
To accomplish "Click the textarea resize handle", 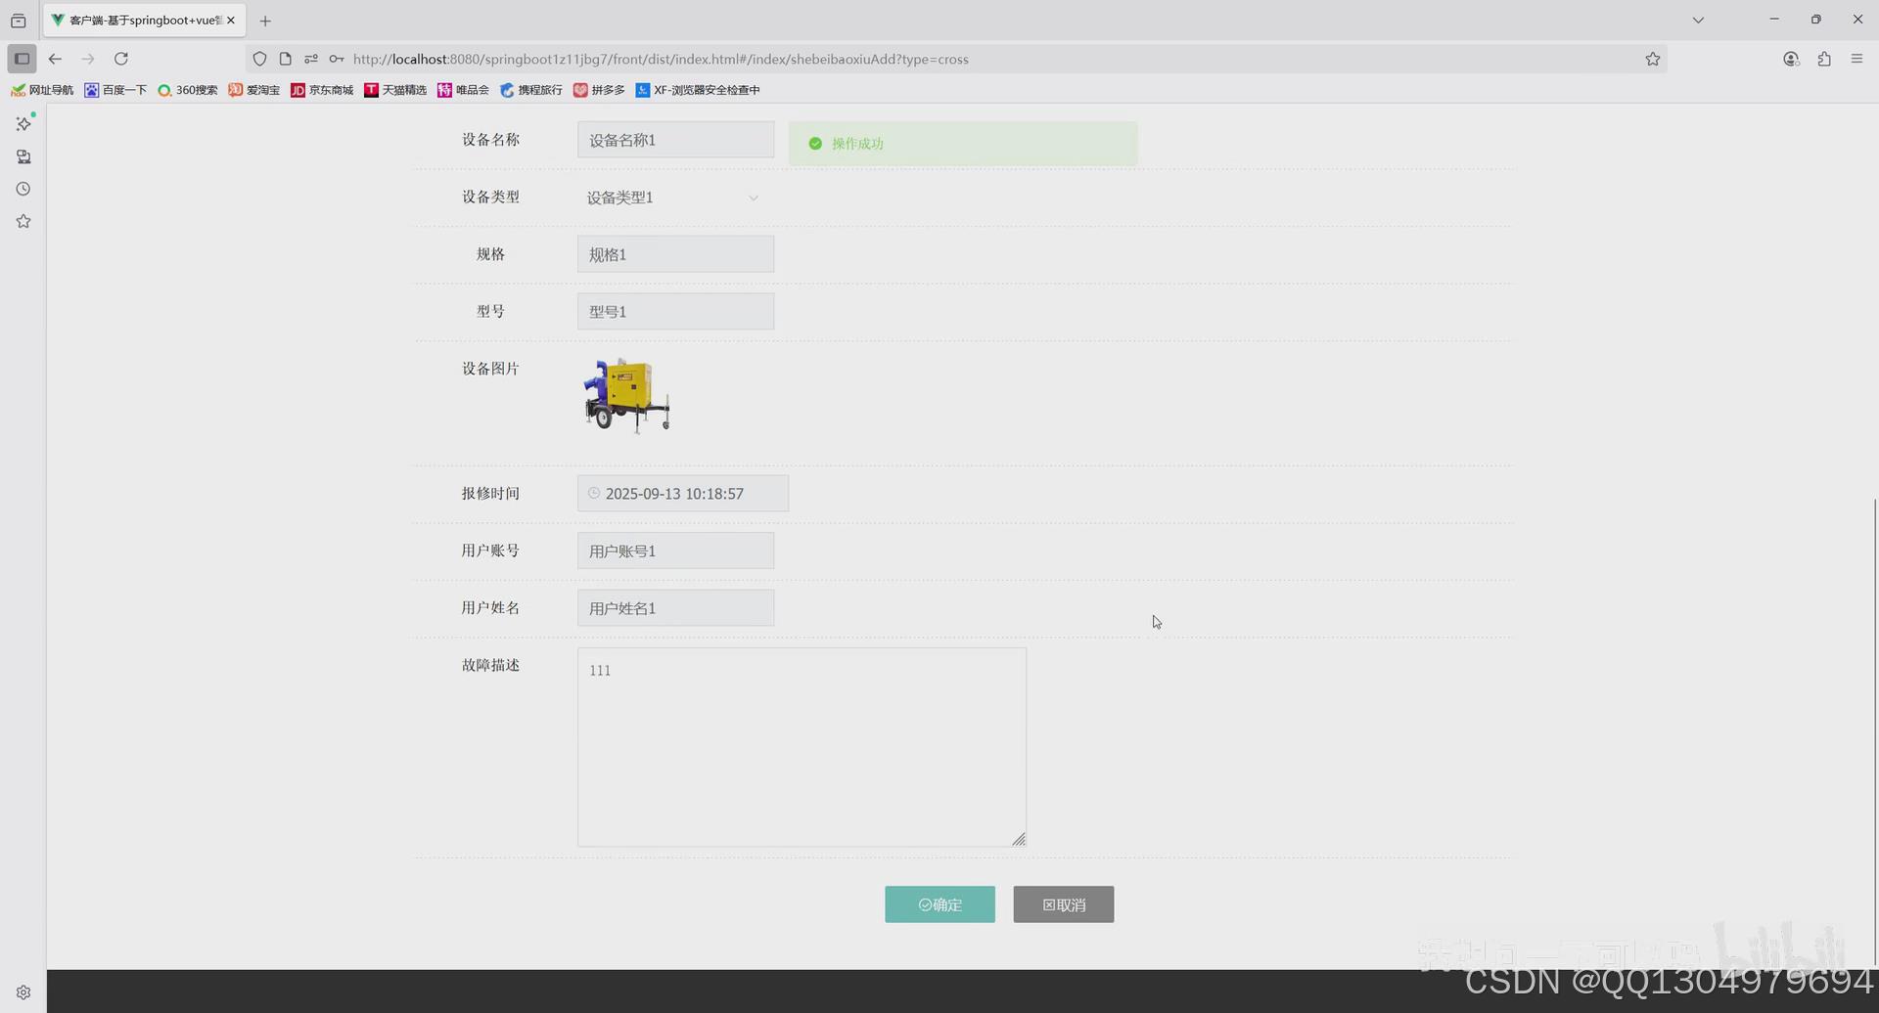I will pos(1019,839).
